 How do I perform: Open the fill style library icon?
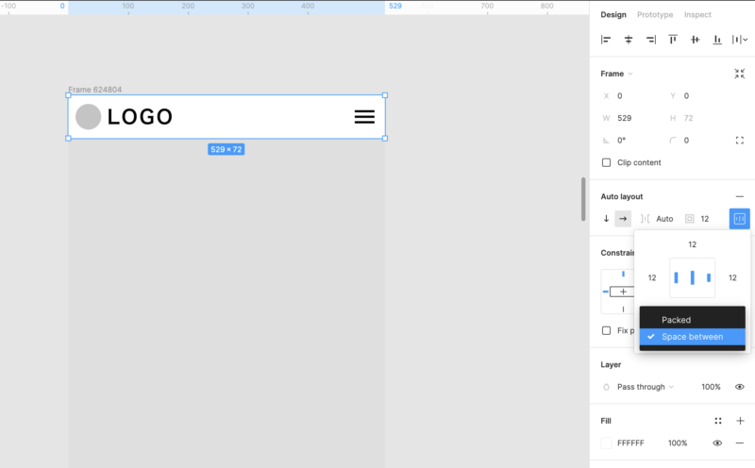click(x=718, y=421)
